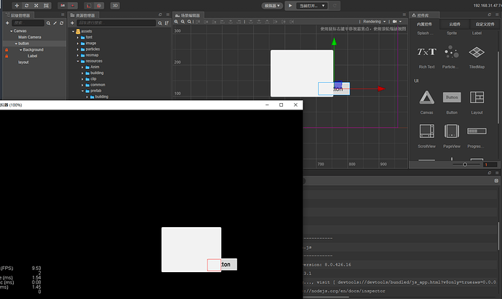Screen dimensions: 502x299
Task: Click the hierarchy search type icon
Action: [x=48, y=23]
